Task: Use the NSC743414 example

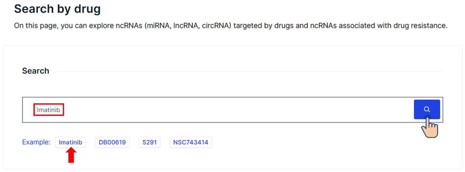Action: coord(191,142)
